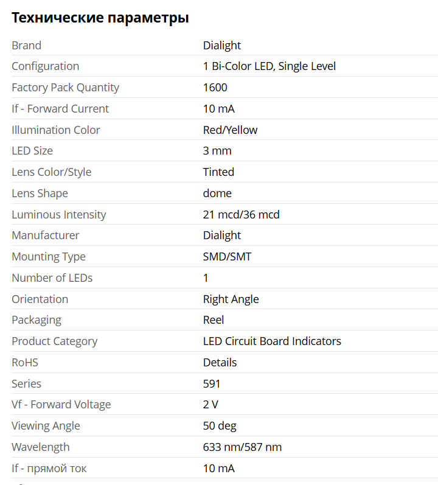Select the Red/Yellow illumination color value
This screenshot has width=438, height=485.
[x=230, y=130]
